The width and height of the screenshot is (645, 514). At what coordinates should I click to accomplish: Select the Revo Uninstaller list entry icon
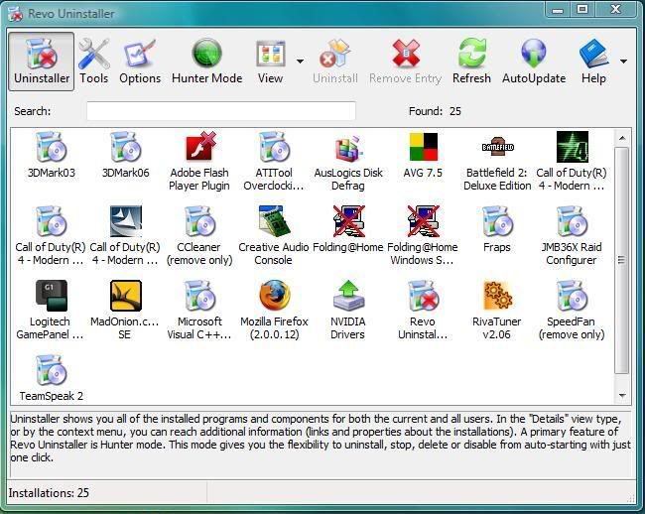(x=423, y=296)
